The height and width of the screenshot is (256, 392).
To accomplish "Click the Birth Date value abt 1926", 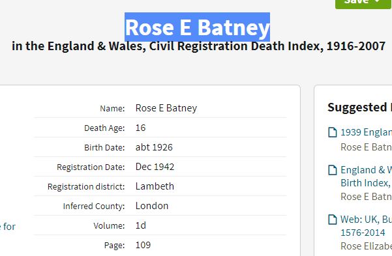I will click(154, 147).
